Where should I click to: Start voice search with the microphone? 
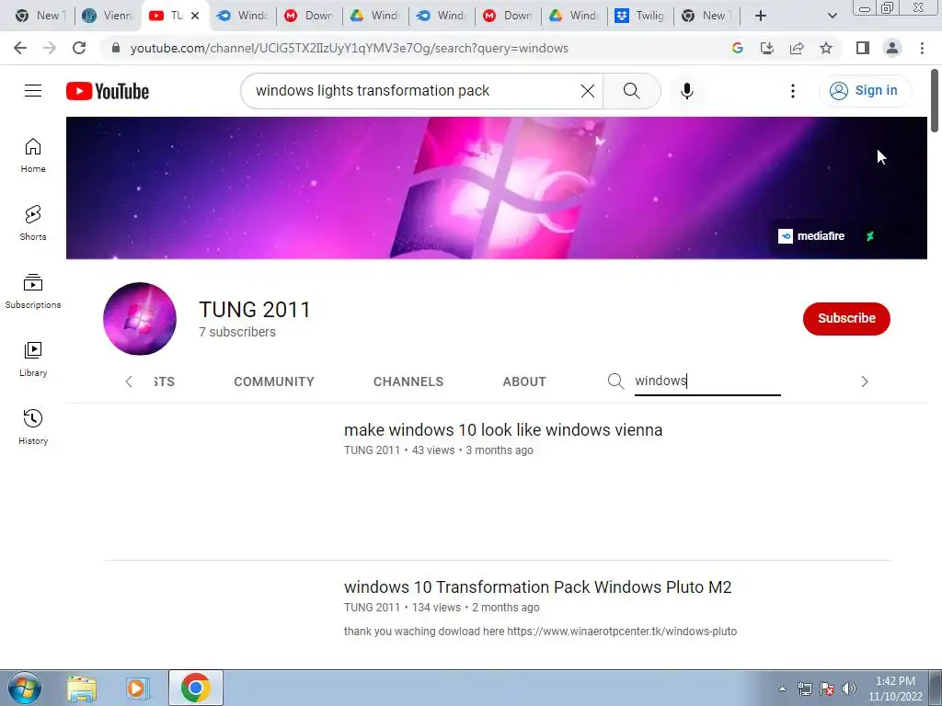[686, 91]
